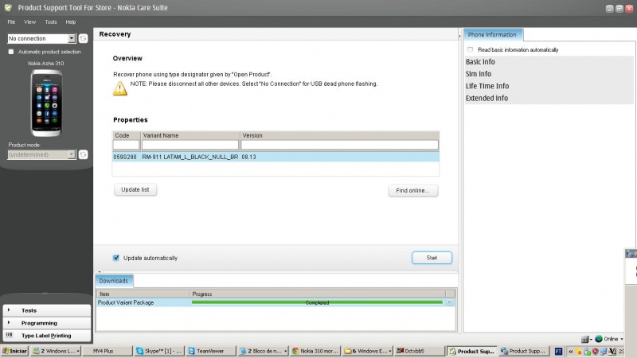Open the Product mode dropdown
The image size is (637, 358).
click(41, 154)
